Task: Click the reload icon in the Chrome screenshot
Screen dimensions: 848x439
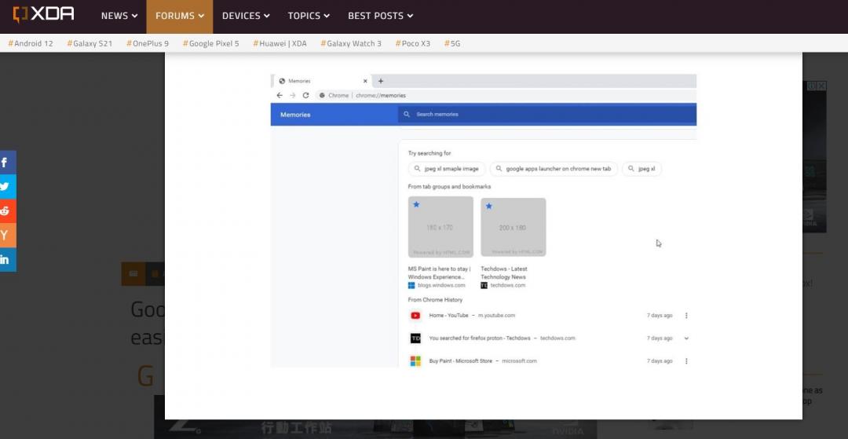Action: (x=305, y=95)
